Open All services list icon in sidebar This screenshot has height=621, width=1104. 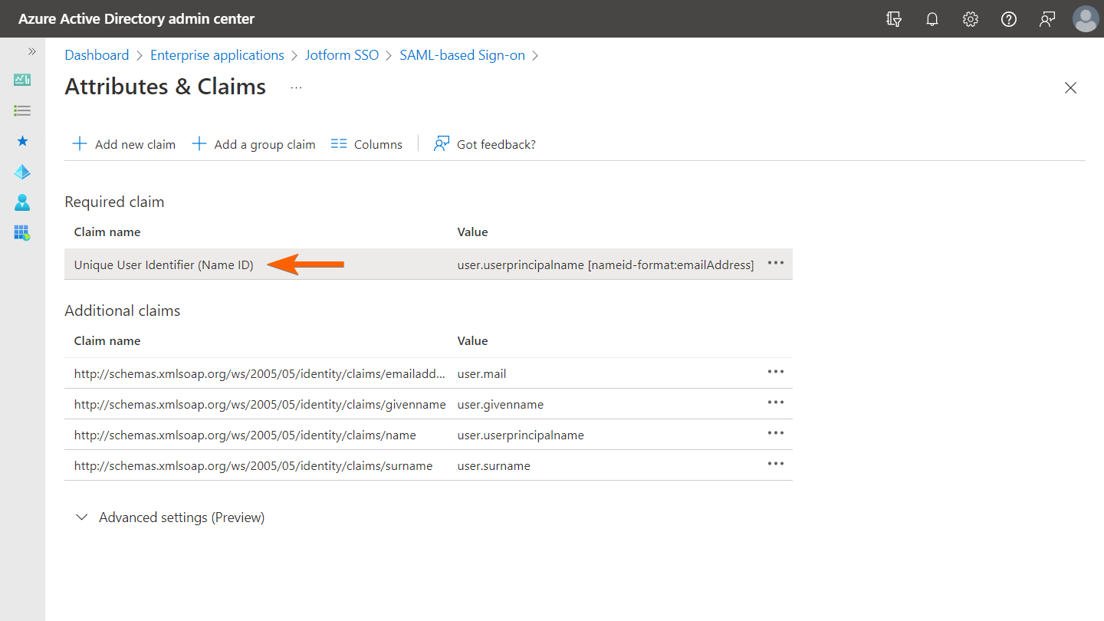(22, 111)
